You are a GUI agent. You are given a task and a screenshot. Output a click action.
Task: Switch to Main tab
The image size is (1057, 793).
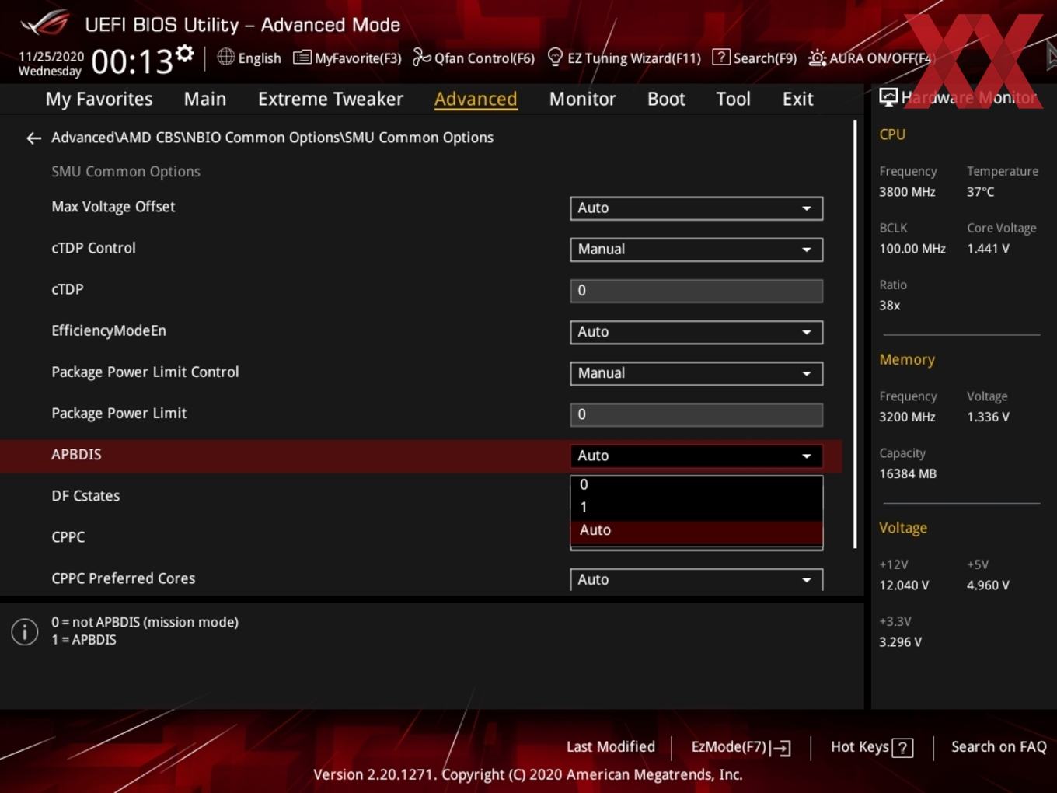tap(205, 99)
